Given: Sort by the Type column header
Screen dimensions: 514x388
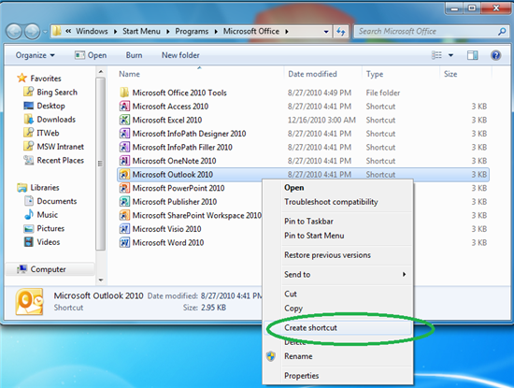Looking at the screenshot, I should click(375, 74).
